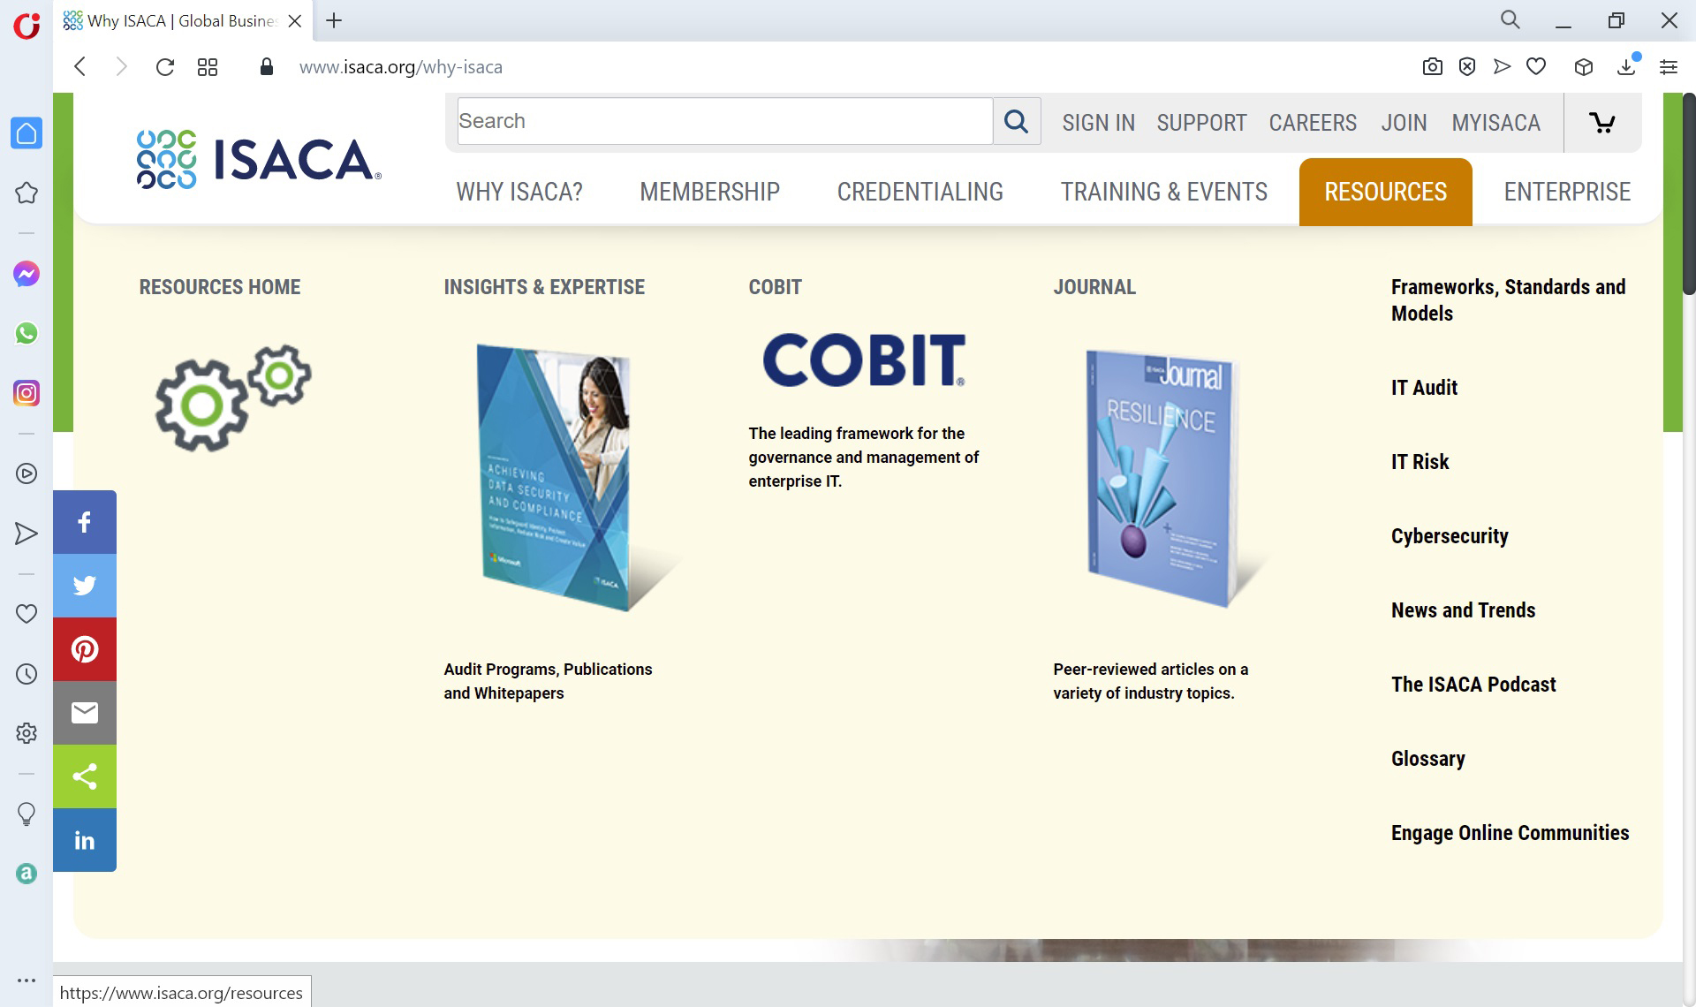Click the bookmark heart icon in toolbar

pos(1537,67)
